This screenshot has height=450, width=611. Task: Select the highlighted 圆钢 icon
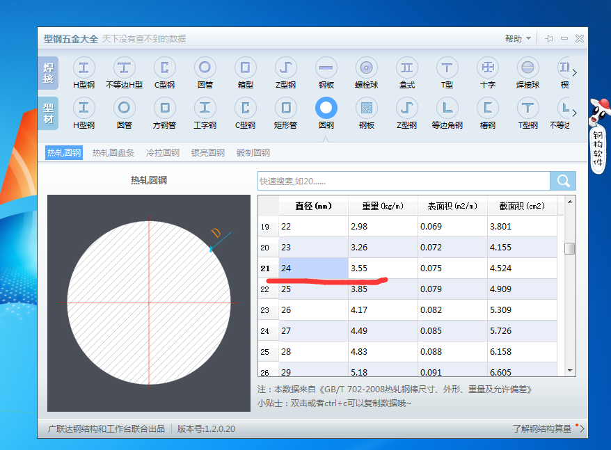(x=326, y=113)
